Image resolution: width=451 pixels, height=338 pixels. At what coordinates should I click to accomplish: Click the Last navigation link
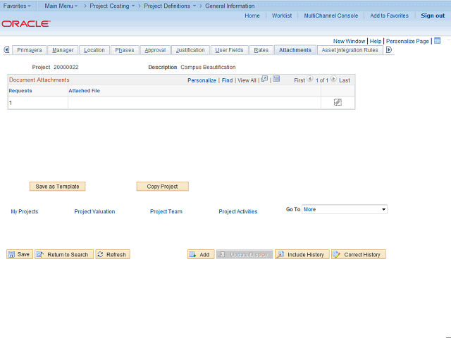point(345,80)
